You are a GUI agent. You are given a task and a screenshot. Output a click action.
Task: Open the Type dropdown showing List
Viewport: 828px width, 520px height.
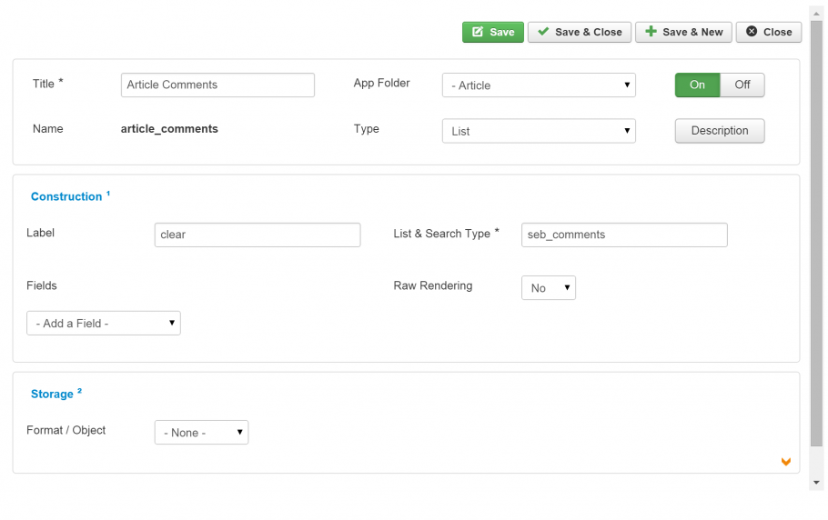[539, 131]
